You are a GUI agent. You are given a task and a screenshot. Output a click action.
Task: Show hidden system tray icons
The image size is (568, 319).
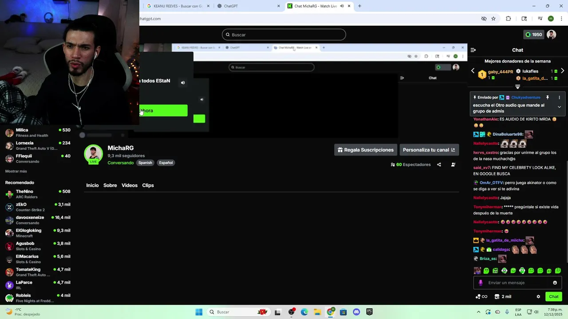(478, 312)
